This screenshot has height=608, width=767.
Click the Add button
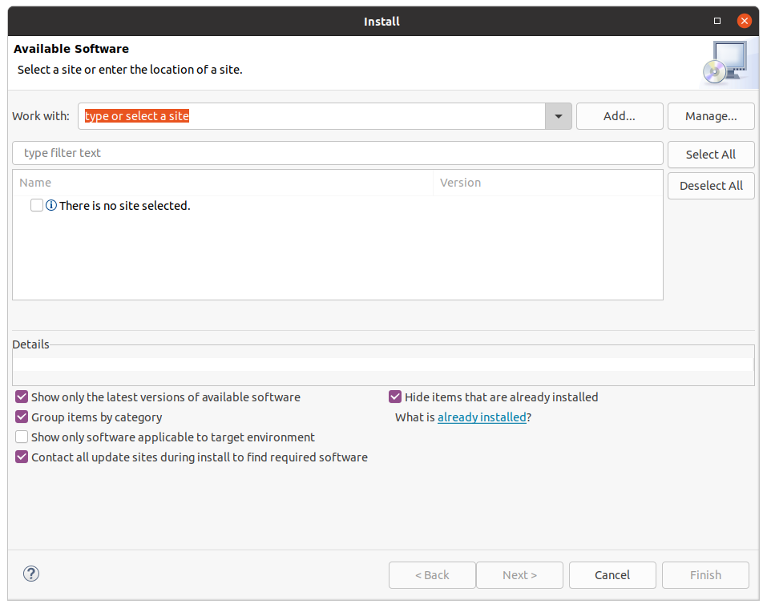click(619, 115)
